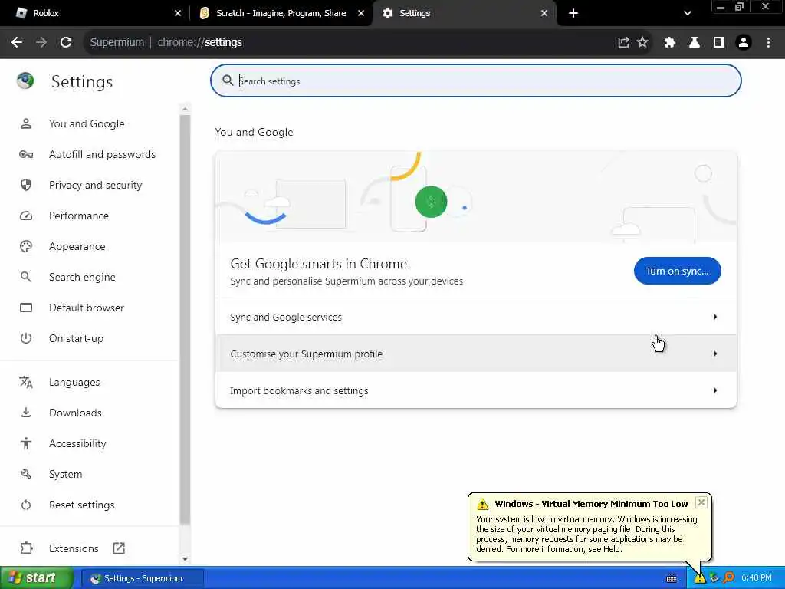Viewport: 785px width, 589px height.
Task: Click the sidebar scrollbar up arrow
Action: coord(185,109)
